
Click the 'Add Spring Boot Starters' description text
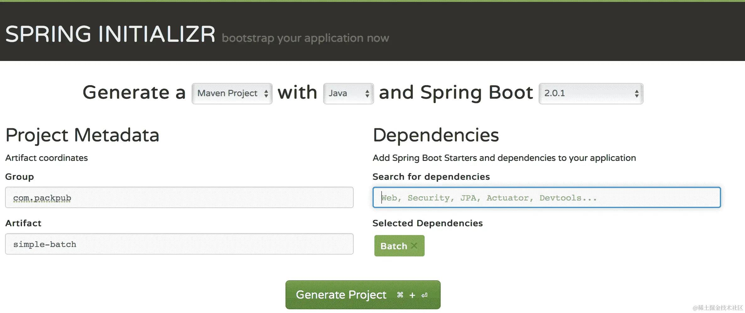click(504, 158)
